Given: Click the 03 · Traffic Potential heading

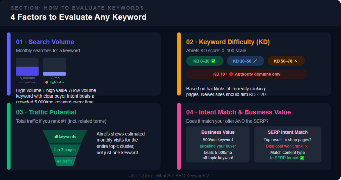Looking at the screenshot, I should [x=46, y=112].
